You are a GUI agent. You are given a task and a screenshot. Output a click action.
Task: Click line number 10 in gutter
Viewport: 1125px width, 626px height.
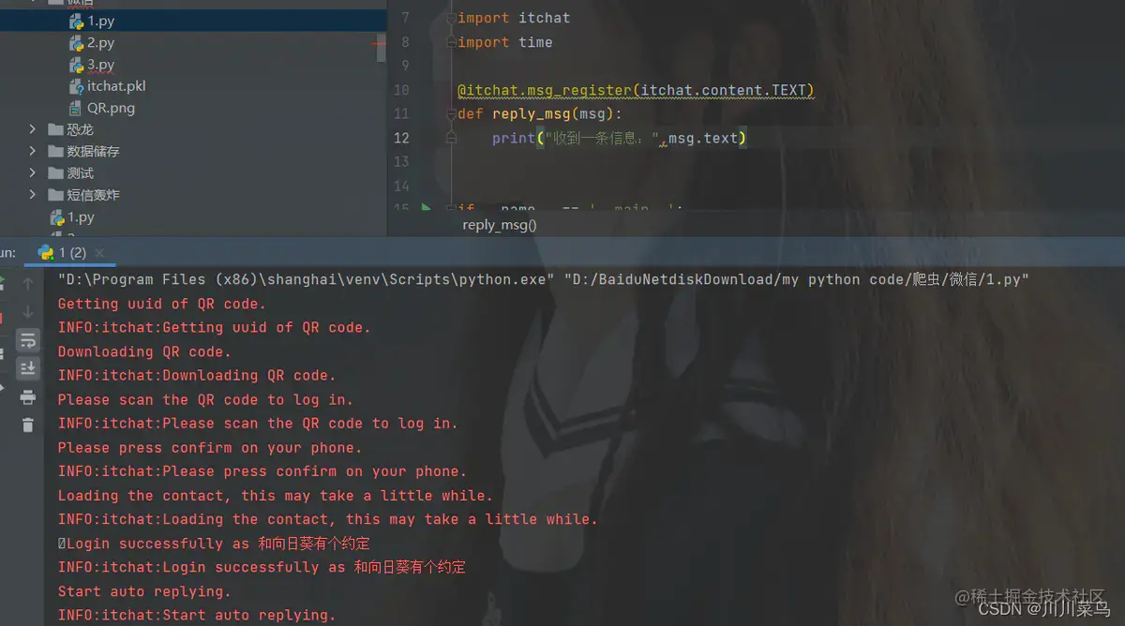[401, 91]
